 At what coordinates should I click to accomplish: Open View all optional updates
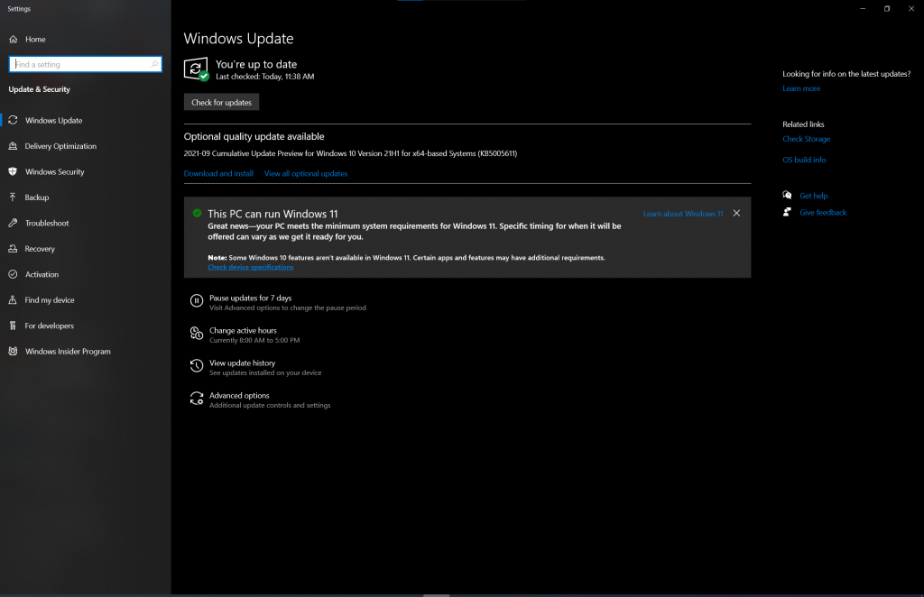click(x=306, y=173)
